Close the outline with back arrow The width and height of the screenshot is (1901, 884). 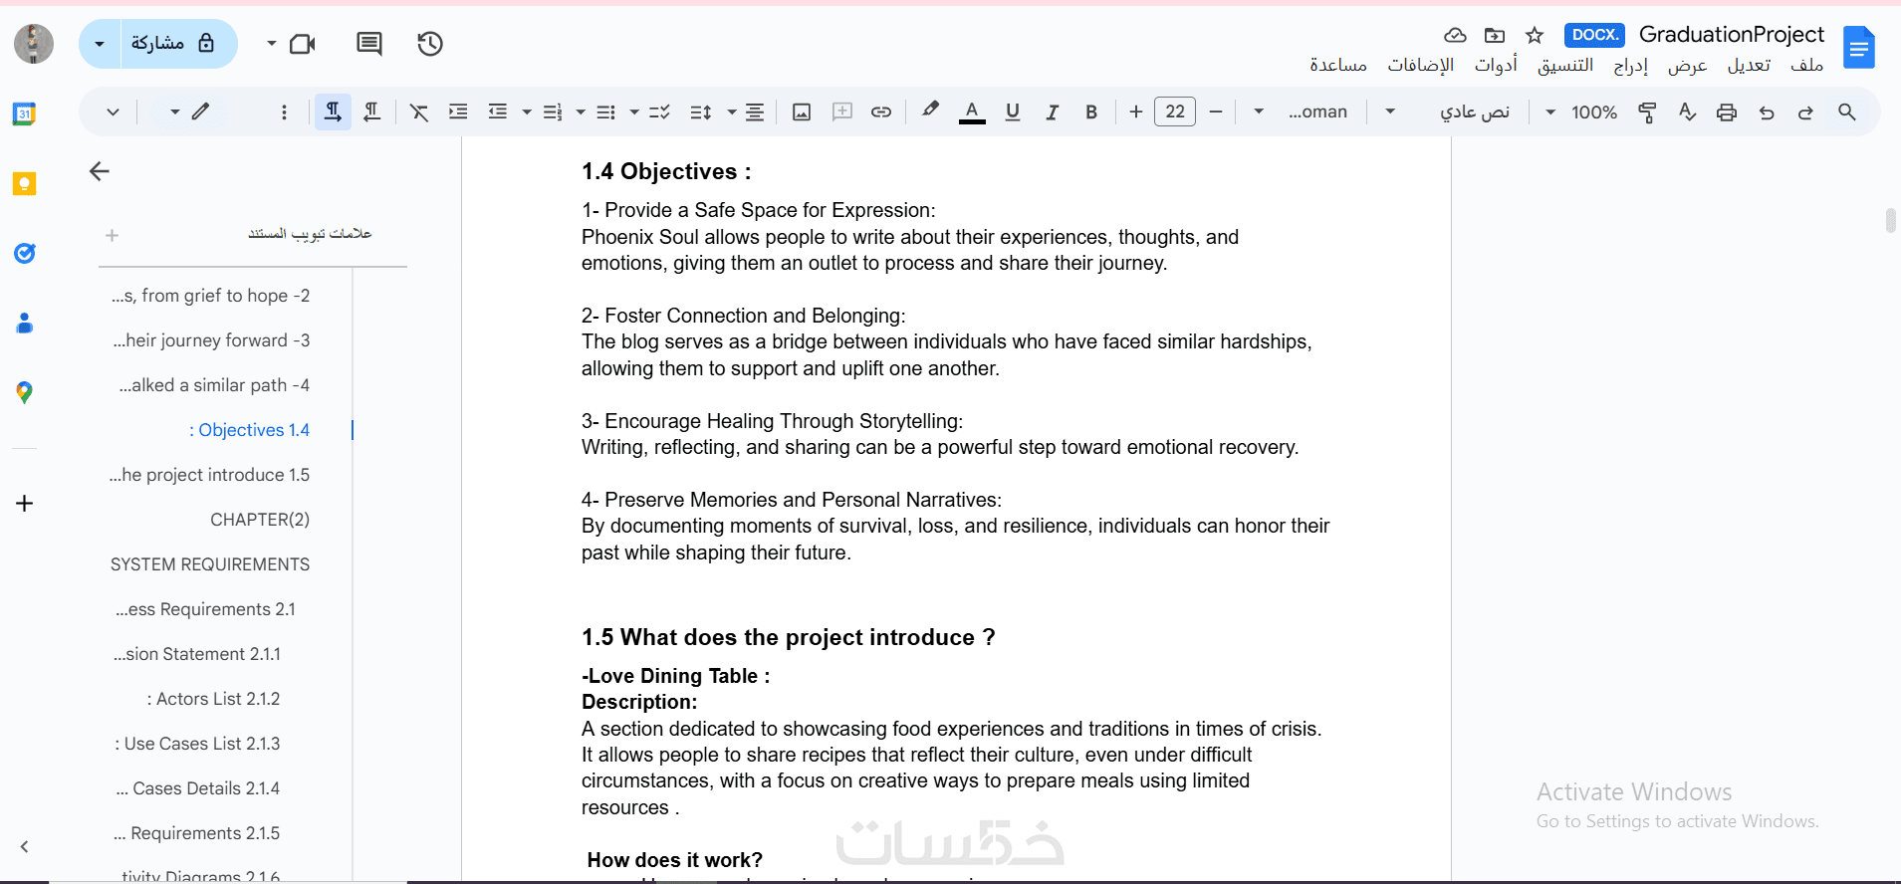100,171
